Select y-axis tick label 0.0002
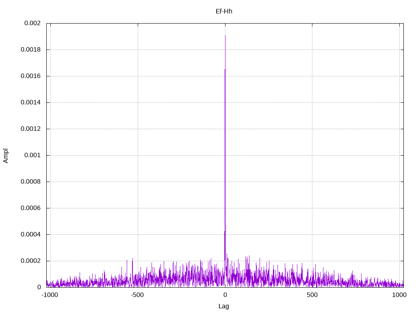416x312 pixels. [x=31, y=261]
